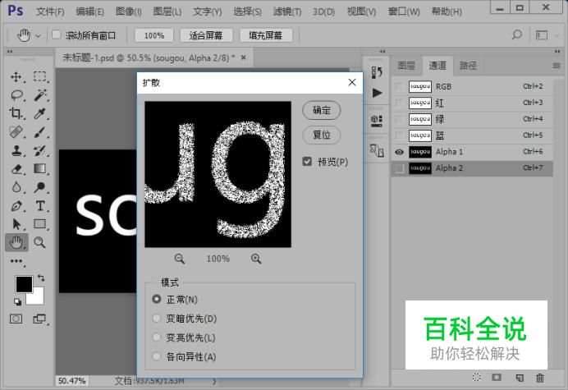Image resolution: width=568 pixels, height=390 pixels.
Task: Open the History panel icon
Action: 377,72
